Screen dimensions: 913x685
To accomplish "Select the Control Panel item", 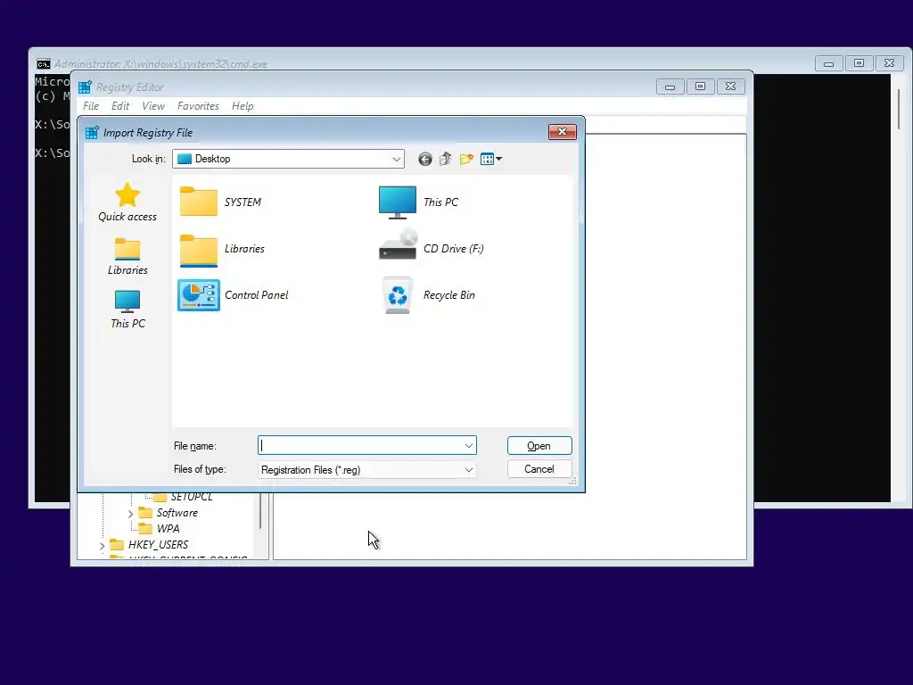I will 233,294.
